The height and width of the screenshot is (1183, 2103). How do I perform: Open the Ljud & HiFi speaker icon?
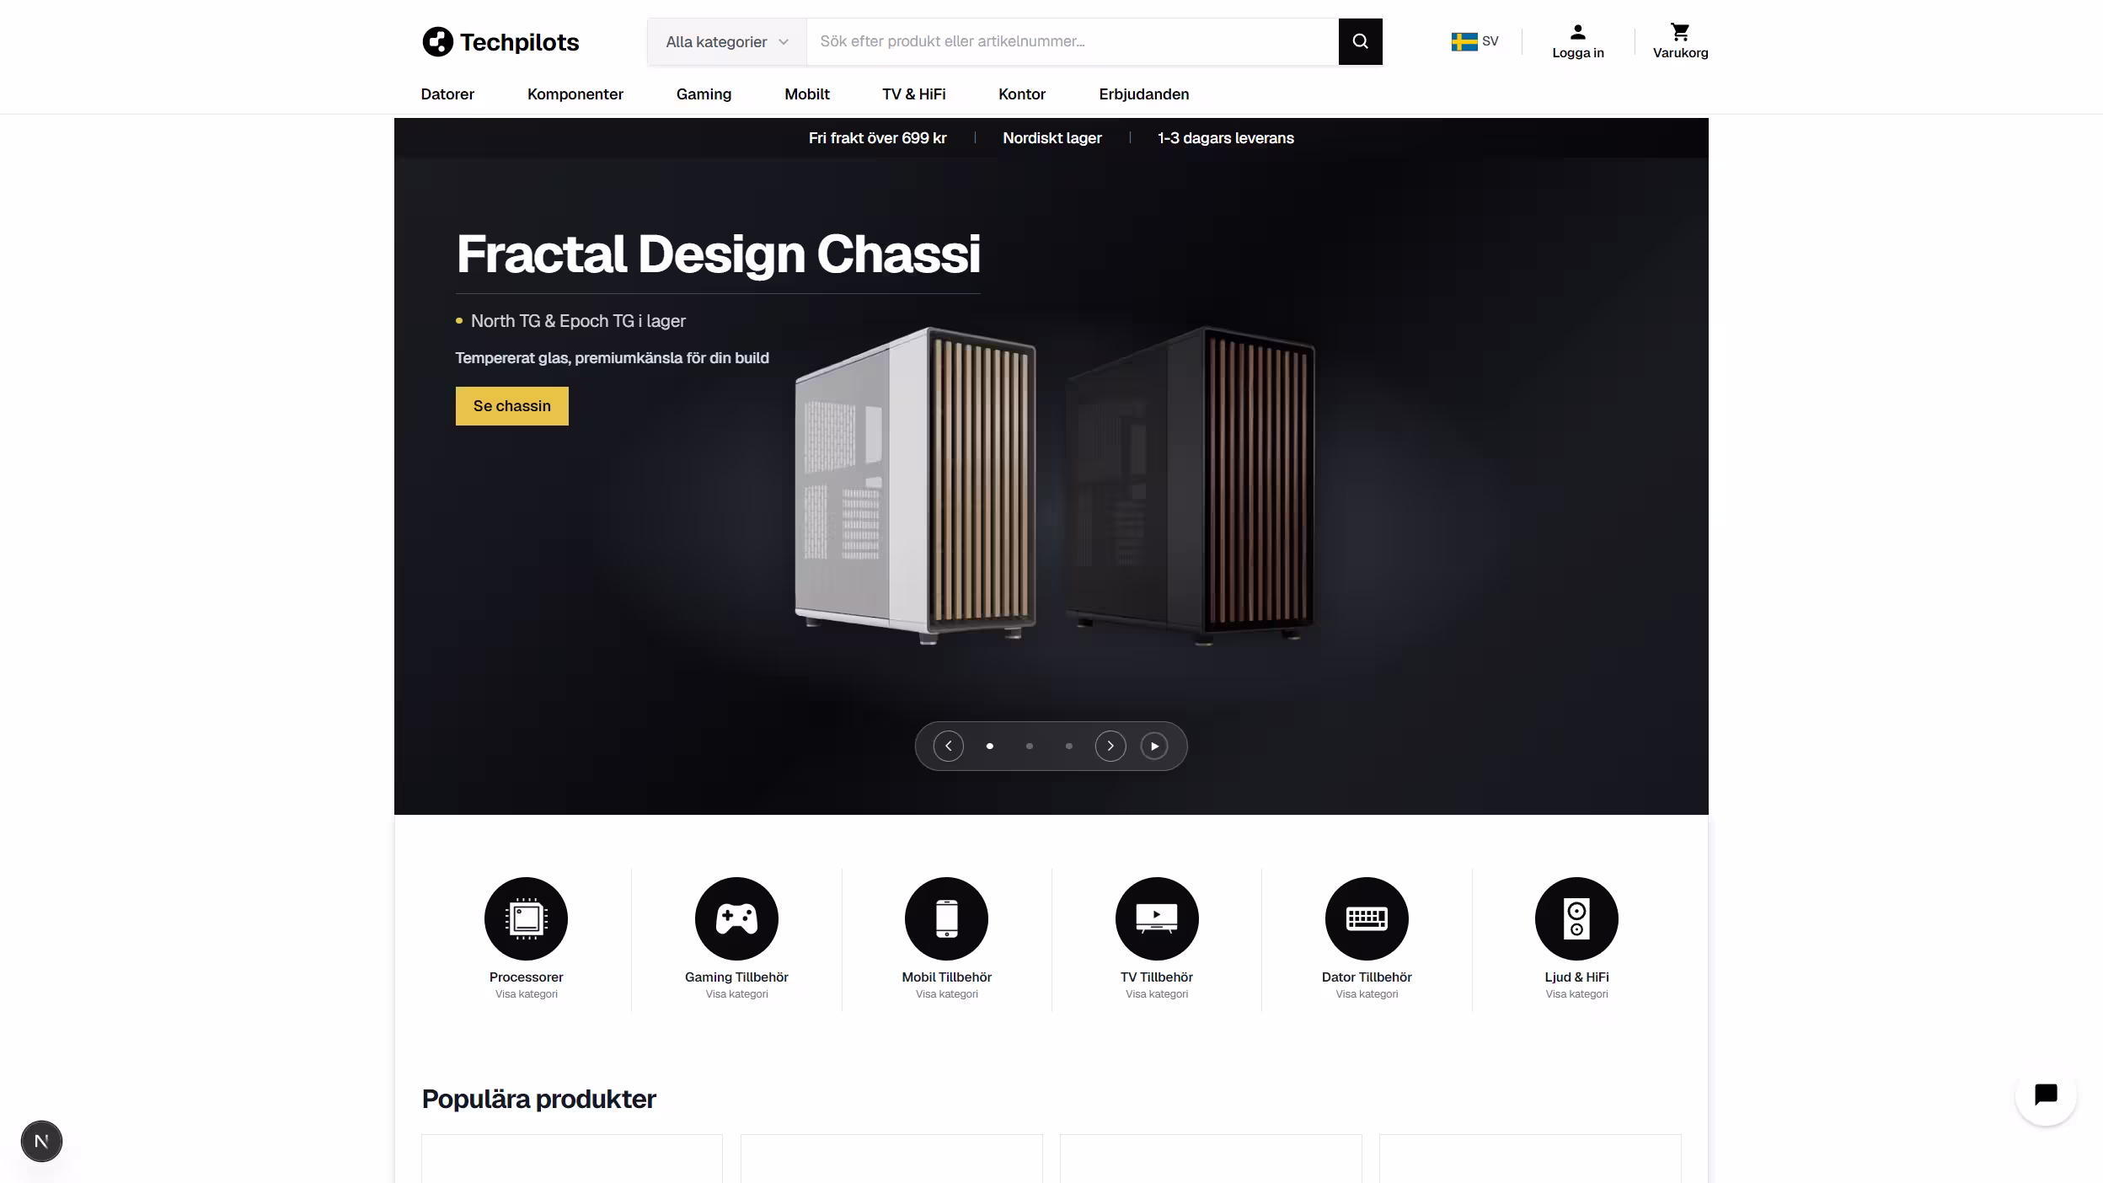pyautogui.click(x=1576, y=918)
